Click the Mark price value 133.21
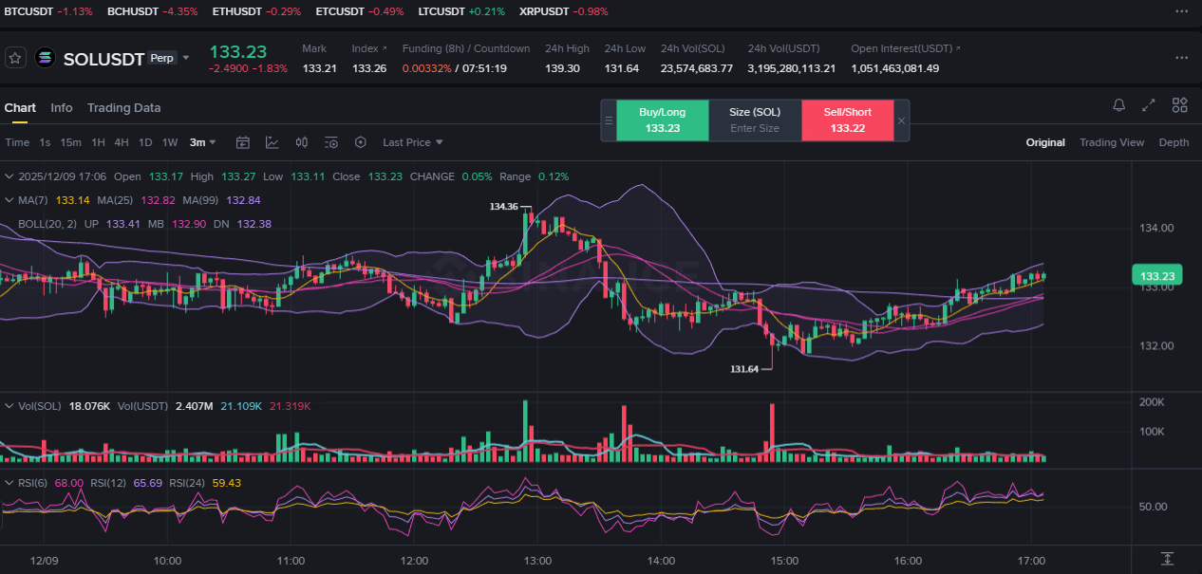 (x=319, y=68)
